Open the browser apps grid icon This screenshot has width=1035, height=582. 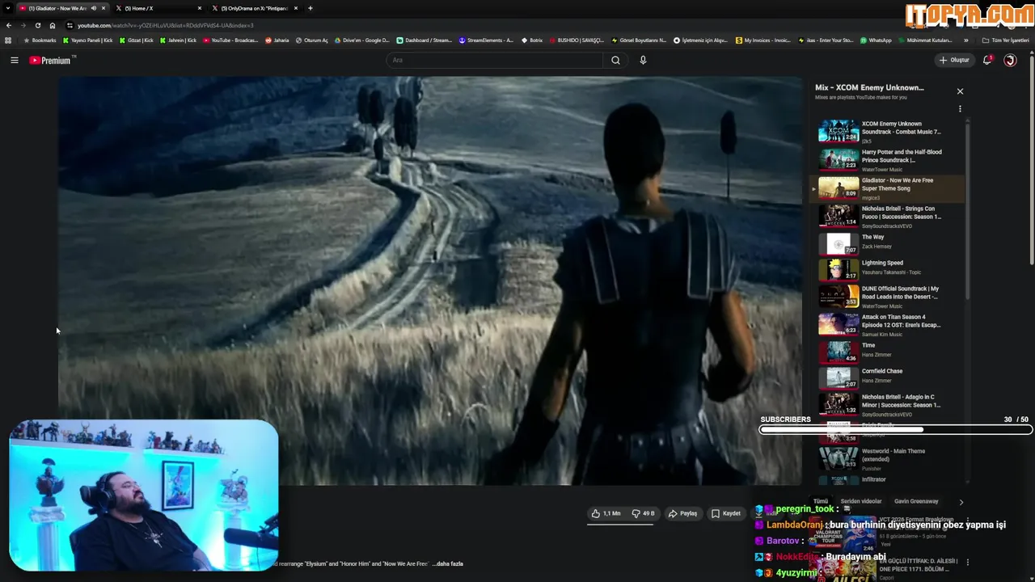8,40
